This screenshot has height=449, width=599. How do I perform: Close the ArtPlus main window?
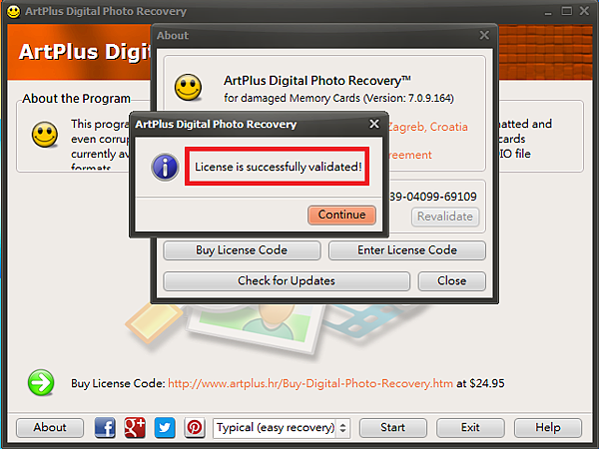pos(584,11)
